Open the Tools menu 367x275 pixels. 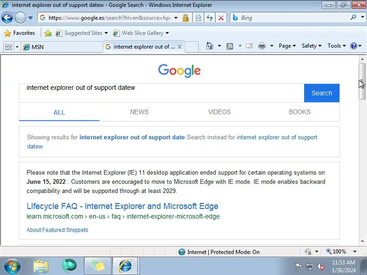337,46
